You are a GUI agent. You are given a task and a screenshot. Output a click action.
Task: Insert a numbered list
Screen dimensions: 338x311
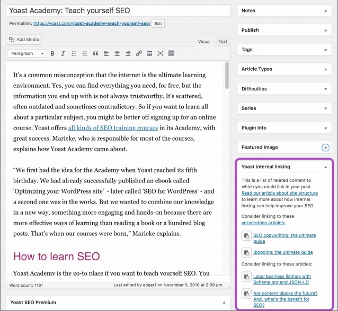click(85, 53)
